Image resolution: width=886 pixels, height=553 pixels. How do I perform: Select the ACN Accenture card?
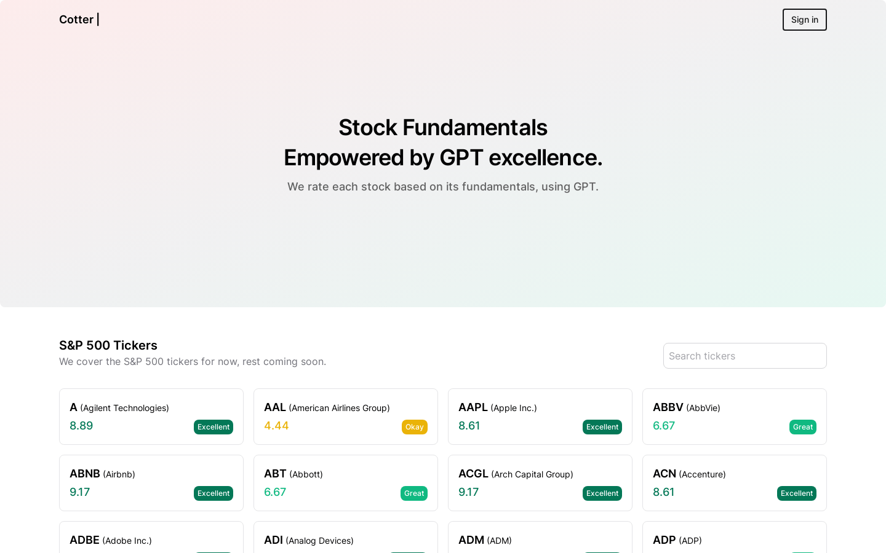pyautogui.click(x=734, y=482)
